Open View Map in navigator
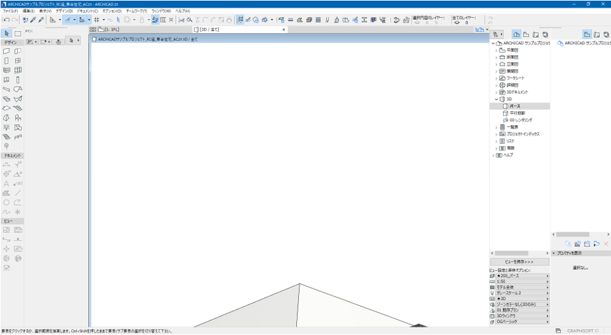 pyautogui.click(x=526, y=34)
